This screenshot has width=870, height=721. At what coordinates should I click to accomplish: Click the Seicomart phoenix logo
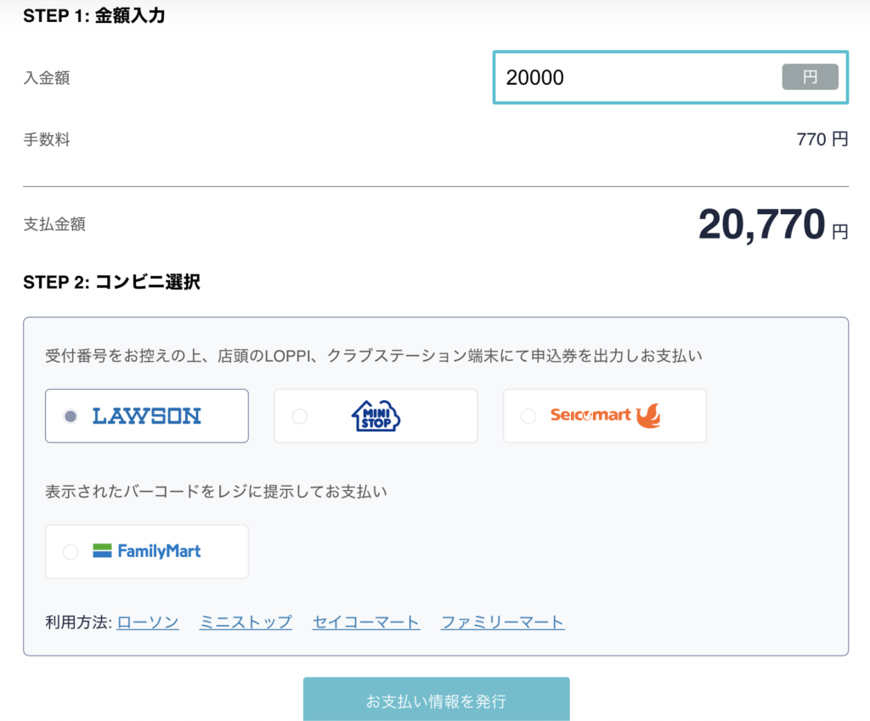click(604, 415)
